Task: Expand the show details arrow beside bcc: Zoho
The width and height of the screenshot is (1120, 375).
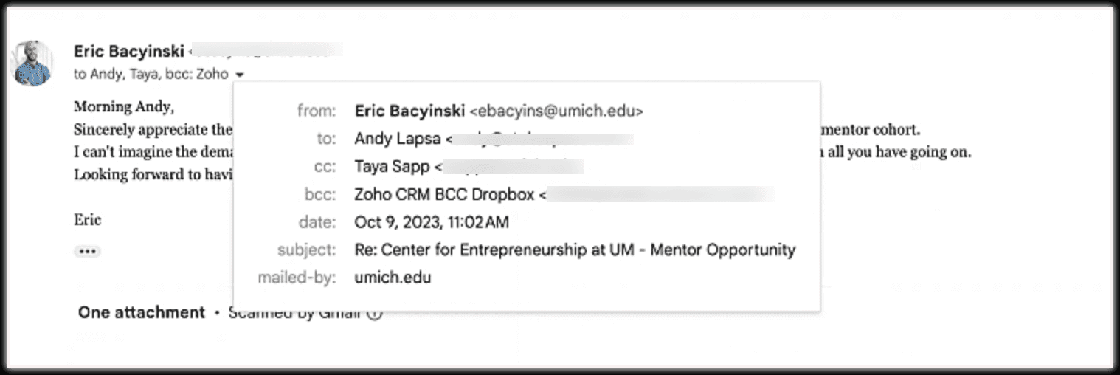Action: click(240, 75)
